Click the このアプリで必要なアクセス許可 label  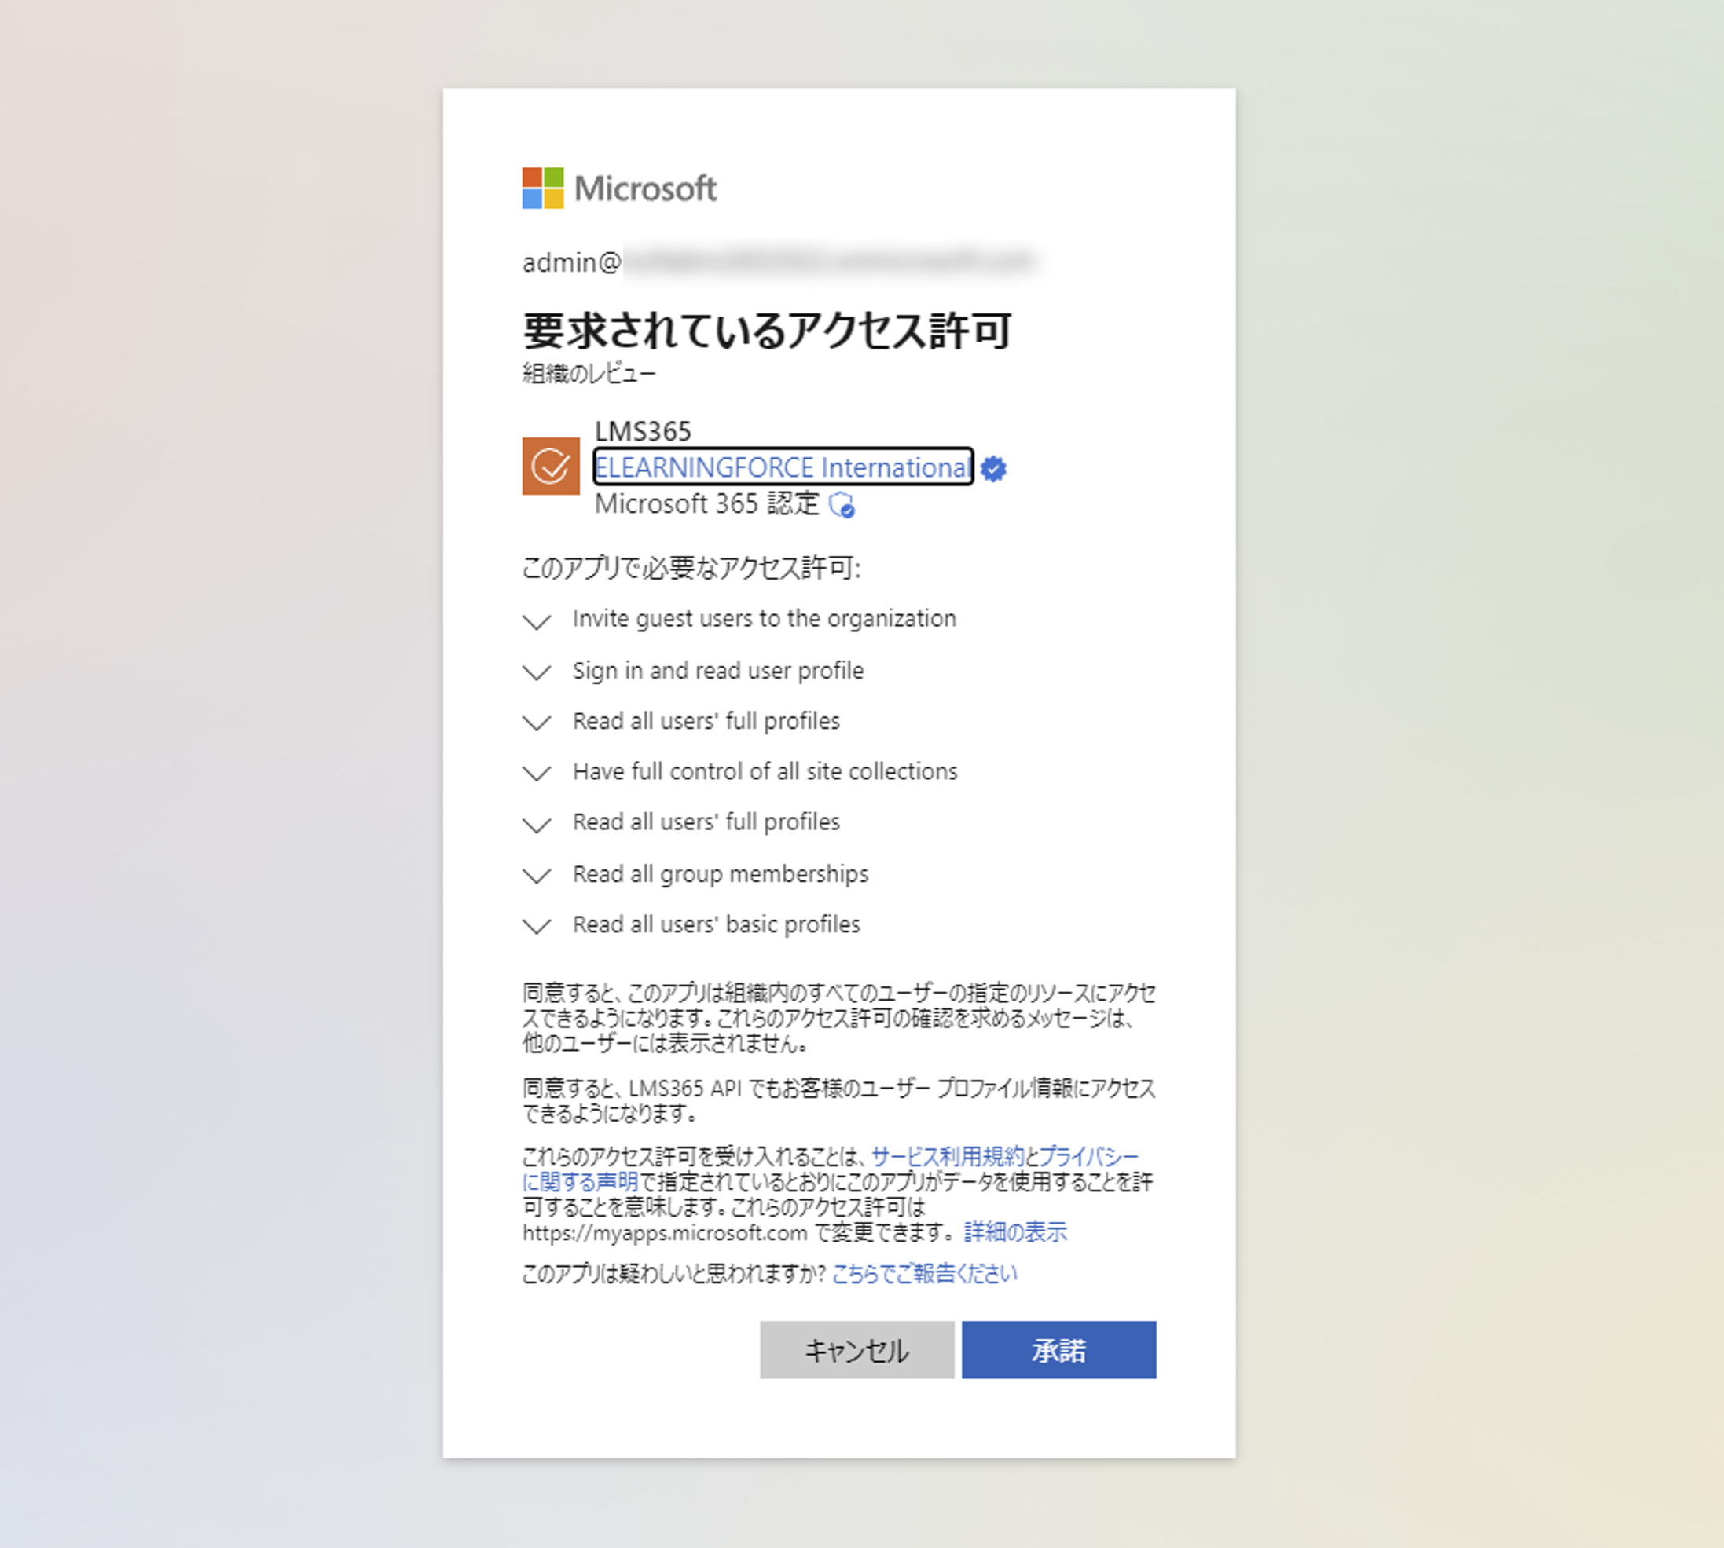[x=691, y=567]
